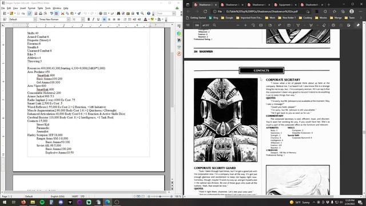This screenshot has width=366, height=206.
Task: Open the Cooking bookmarks folder
Action: (305, 18)
